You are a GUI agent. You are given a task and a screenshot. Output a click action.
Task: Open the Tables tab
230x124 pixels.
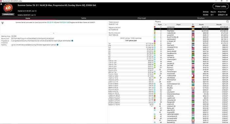tap(83, 18)
